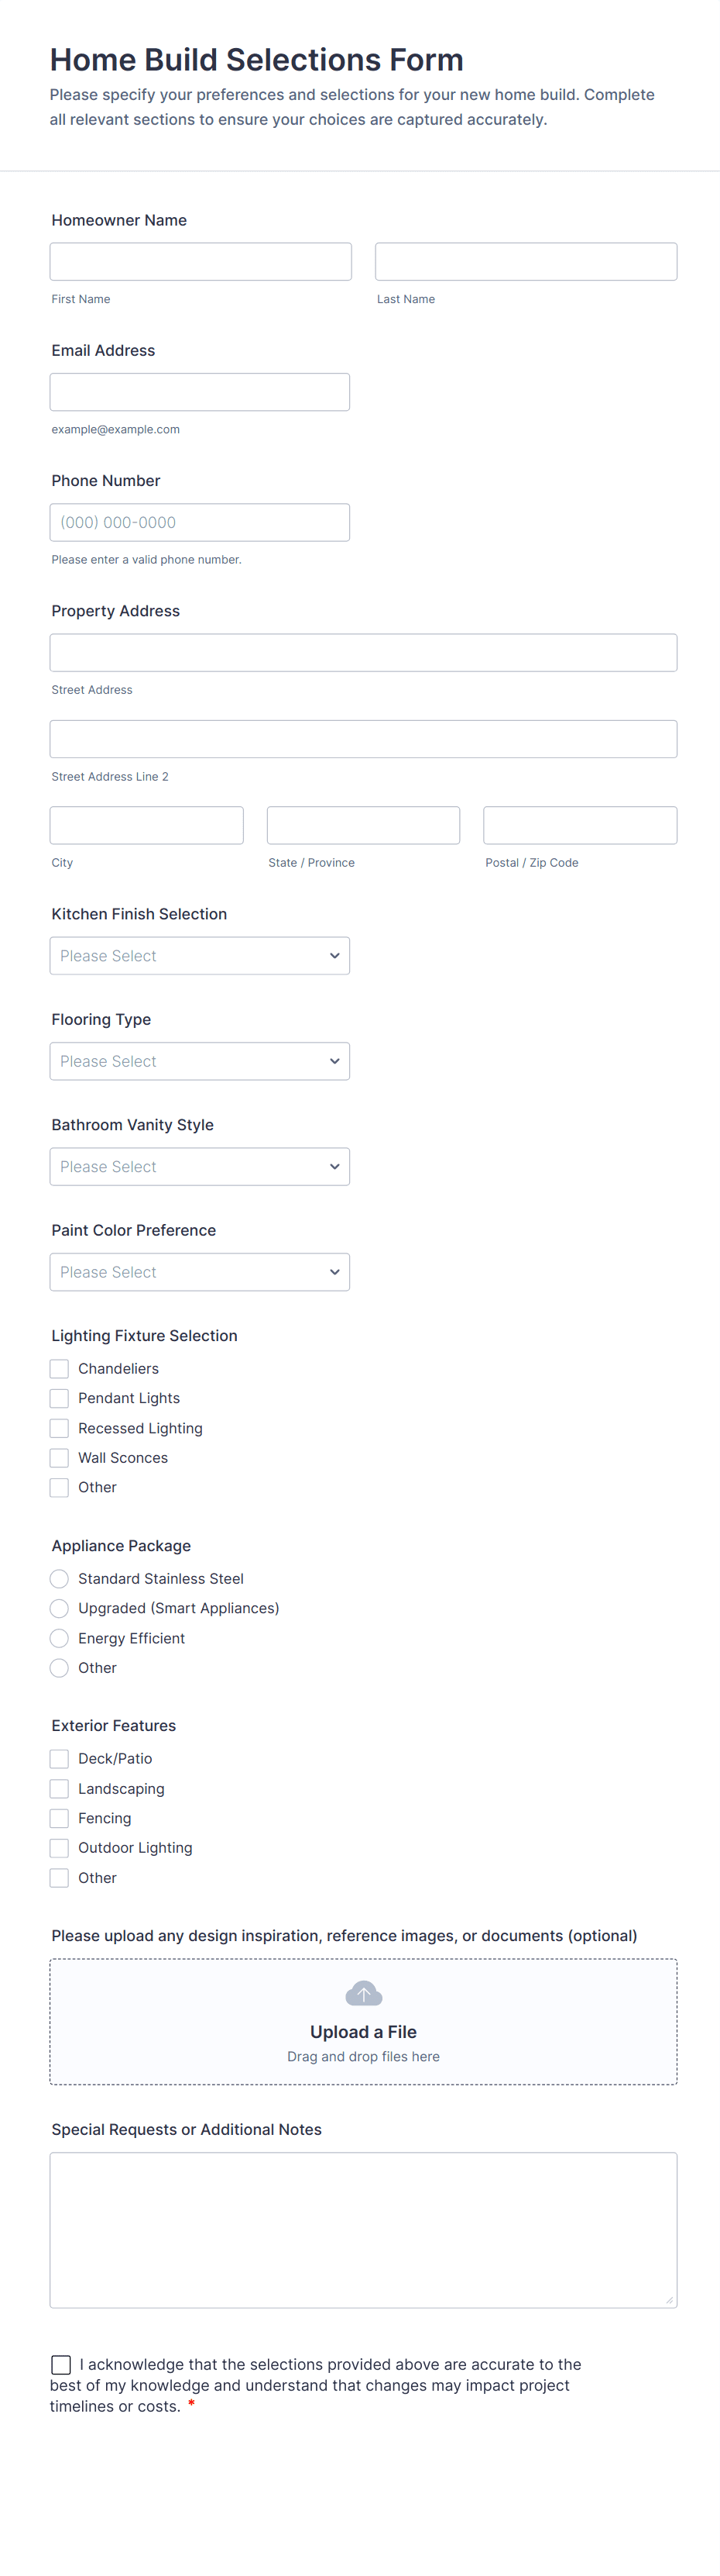Enable the Deck/Patio exterior feature
720x2576 pixels.
pos(60,1758)
